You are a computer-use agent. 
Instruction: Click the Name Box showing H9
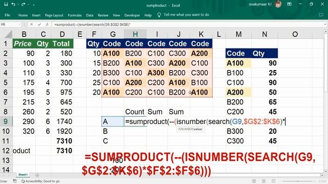pyautogui.click(x=9, y=25)
